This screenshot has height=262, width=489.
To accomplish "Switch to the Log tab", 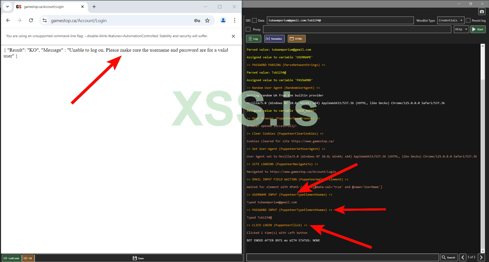I will pyautogui.click(x=253, y=39).
